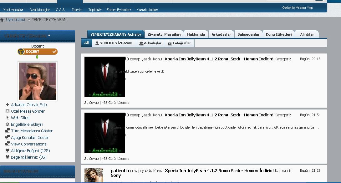Screen dimensions: 341x183
Task: Click the 'Bugün, 21:54' timestamp
Action: [x=310, y=115]
